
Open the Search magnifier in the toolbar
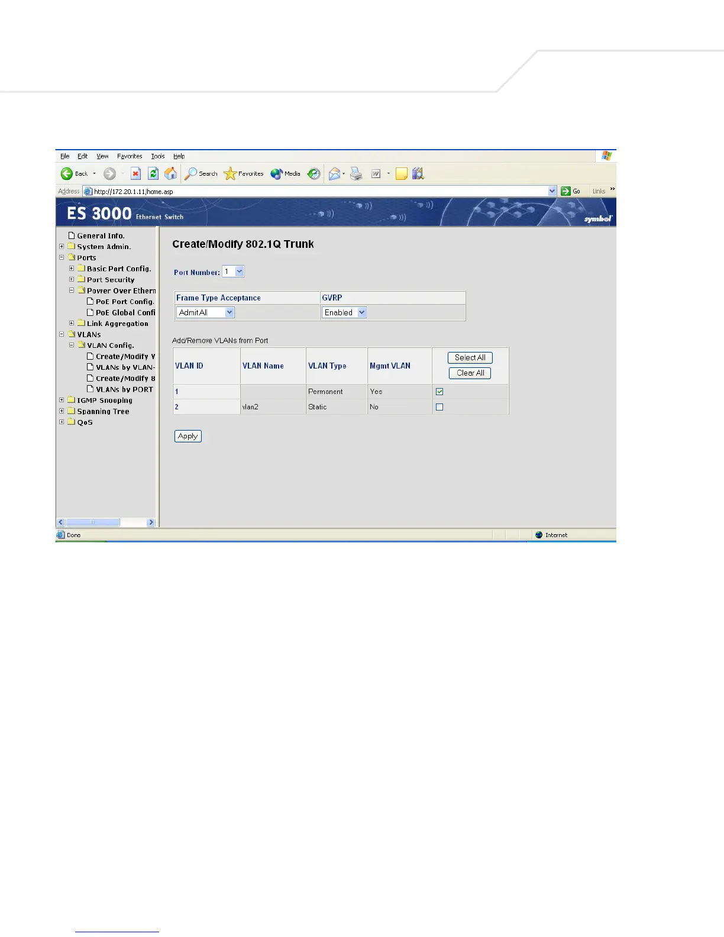pos(190,173)
